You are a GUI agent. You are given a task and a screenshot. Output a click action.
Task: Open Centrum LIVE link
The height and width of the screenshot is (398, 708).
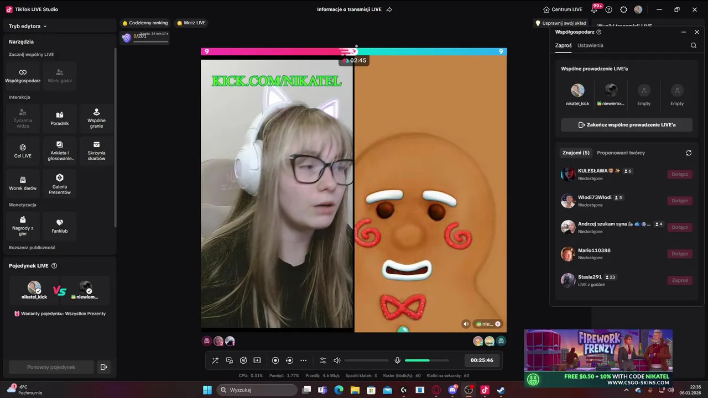pos(563,9)
